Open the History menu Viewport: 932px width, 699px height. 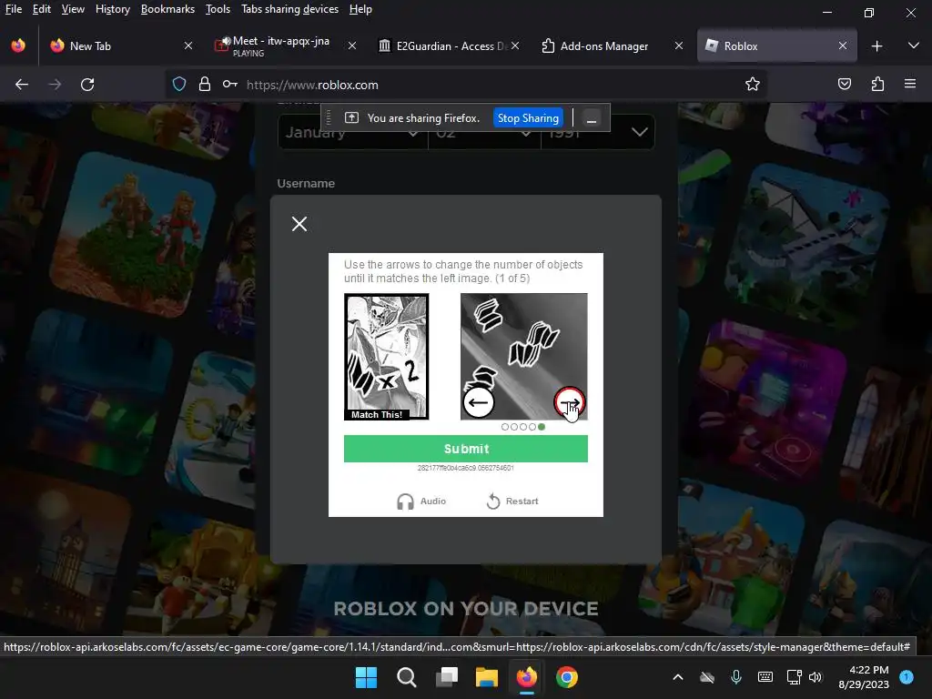point(112,9)
